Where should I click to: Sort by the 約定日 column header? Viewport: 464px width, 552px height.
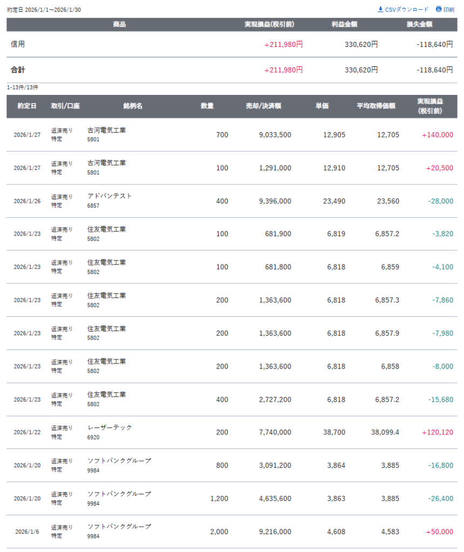(27, 106)
